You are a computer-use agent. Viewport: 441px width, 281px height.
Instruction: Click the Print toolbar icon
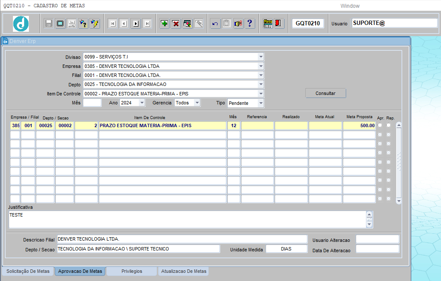click(x=72, y=24)
